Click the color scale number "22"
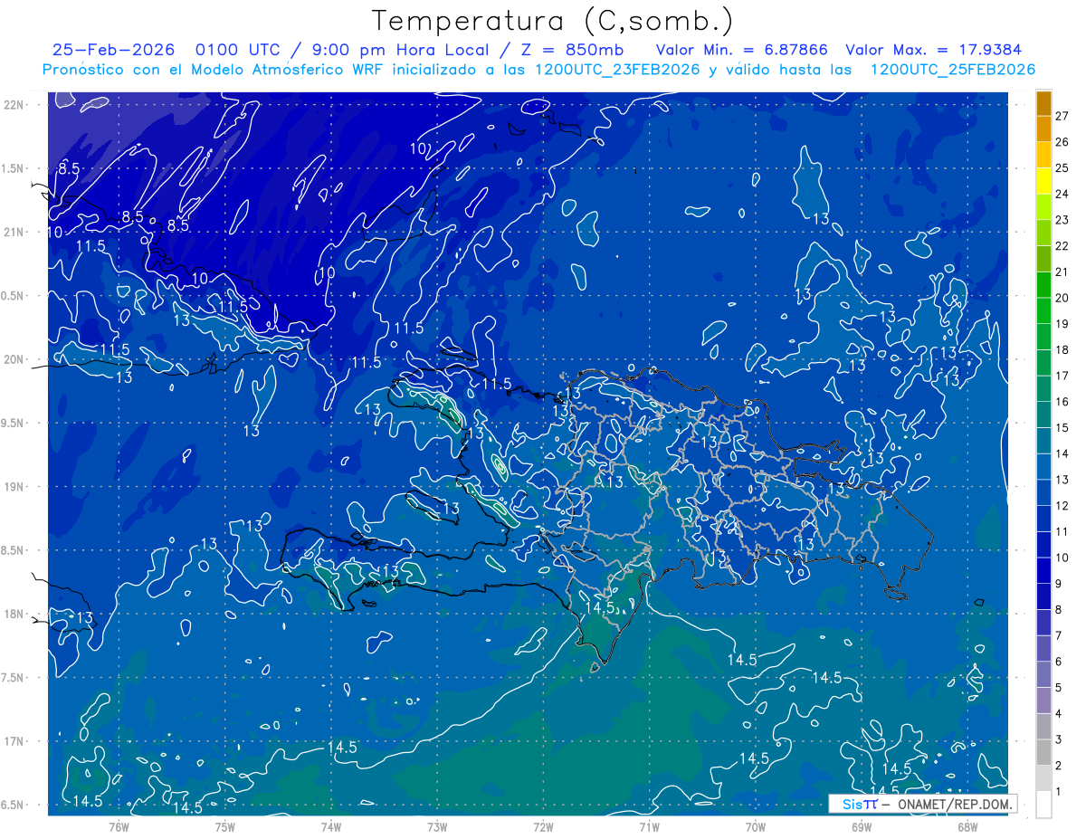The height and width of the screenshot is (839, 1086). tap(1062, 246)
